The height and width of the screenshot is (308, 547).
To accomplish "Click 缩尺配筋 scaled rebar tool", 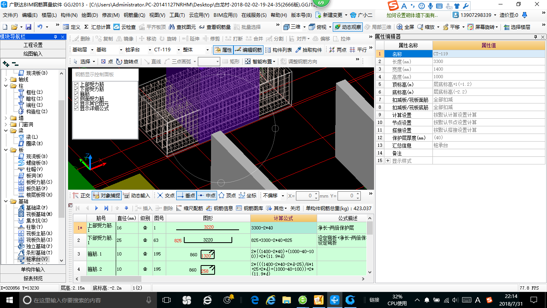I will tap(189, 208).
